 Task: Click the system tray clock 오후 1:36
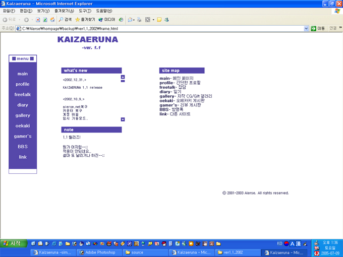330,242
